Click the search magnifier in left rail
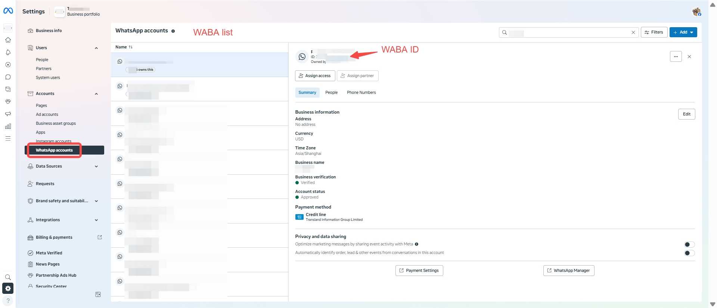 [x=8, y=277]
